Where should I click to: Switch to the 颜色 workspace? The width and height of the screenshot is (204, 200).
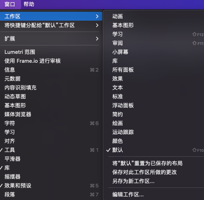pos(154,141)
